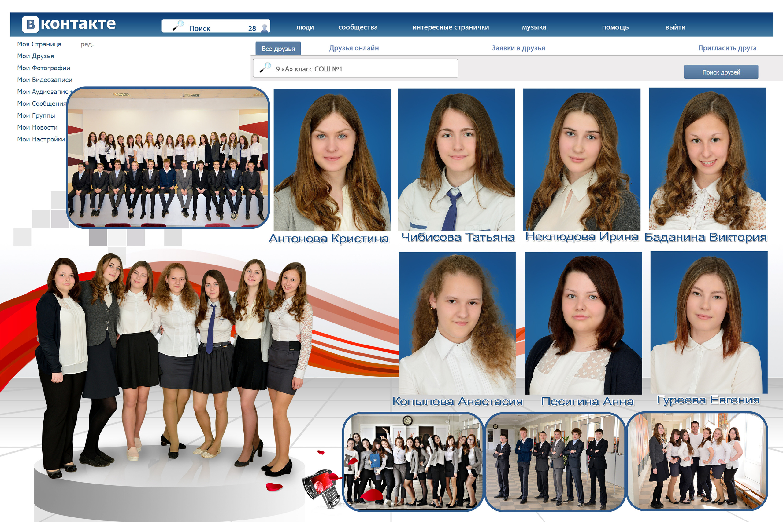This screenshot has height=522, width=783.
Task: Click the VKontakte logo icon
Action: pyautogui.click(x=30, y=24)
